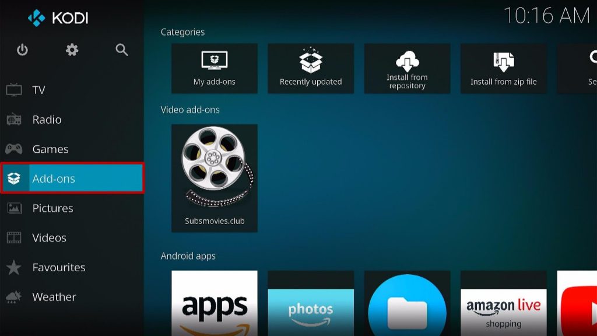Launch the Subsmovies.club video add-on
The width and height of the screenshot is (597, 336).
[215, 178]
